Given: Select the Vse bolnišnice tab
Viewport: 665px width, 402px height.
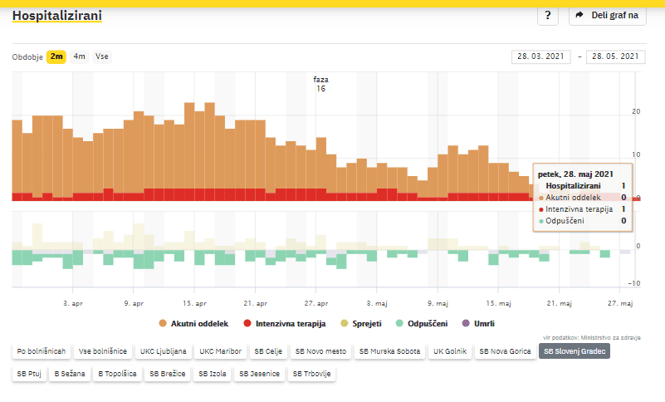Looking at the screenshot, I should tap(102, 351).
